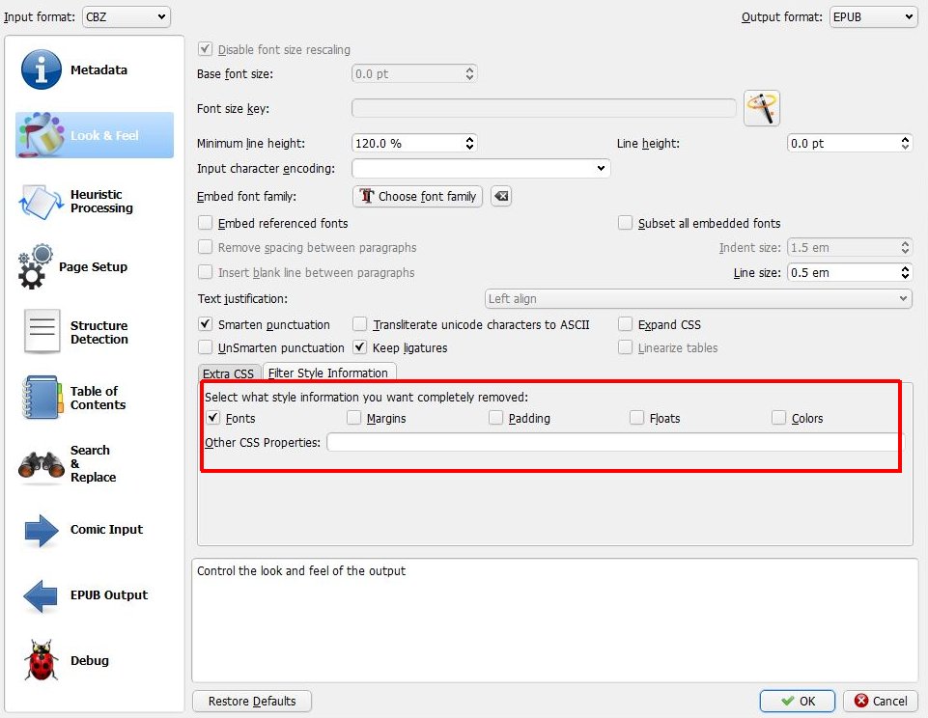Check the Colors filter checkbox
Image resolution: width=928 pixels, height=718 pixels.
tap(778, 418)
